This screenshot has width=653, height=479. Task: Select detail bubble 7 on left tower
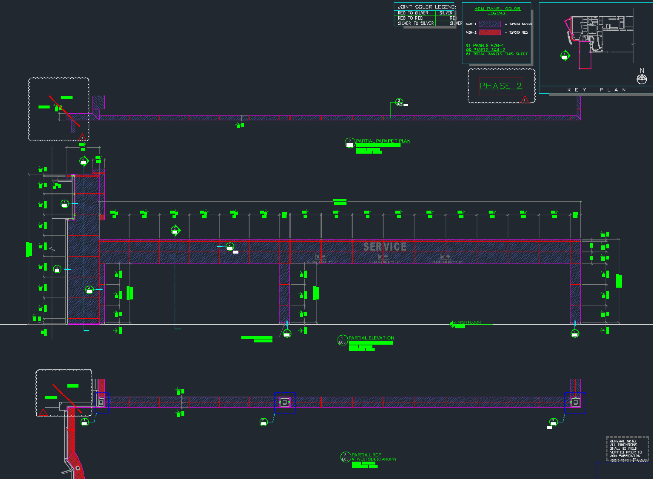65,204
